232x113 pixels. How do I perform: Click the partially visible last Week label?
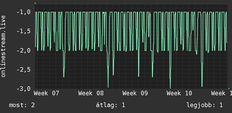point(222,93)
